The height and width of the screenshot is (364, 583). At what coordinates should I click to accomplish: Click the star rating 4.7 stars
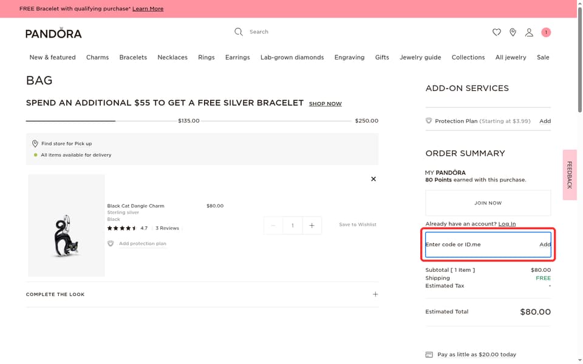pyautogui.click(x=121, y=228)
